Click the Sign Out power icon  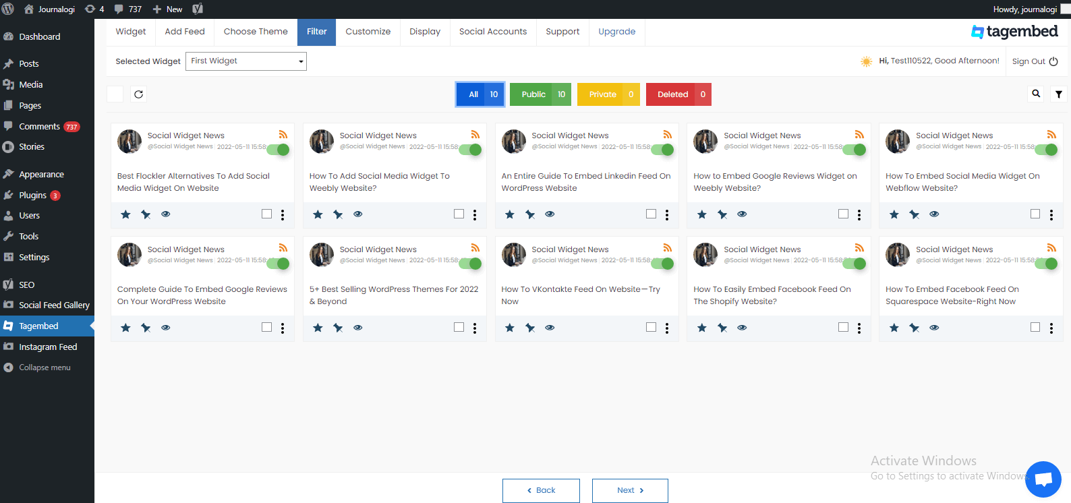[x=1053, y=61]
